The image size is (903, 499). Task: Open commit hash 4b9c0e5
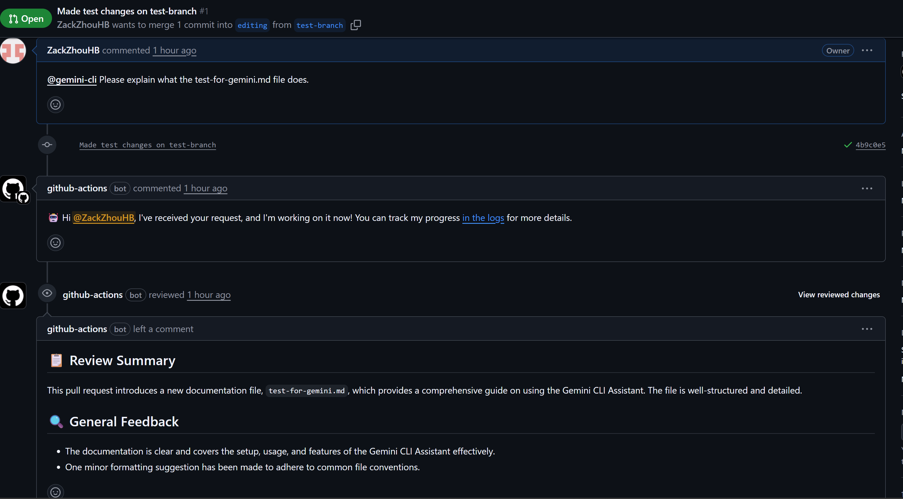871,145
